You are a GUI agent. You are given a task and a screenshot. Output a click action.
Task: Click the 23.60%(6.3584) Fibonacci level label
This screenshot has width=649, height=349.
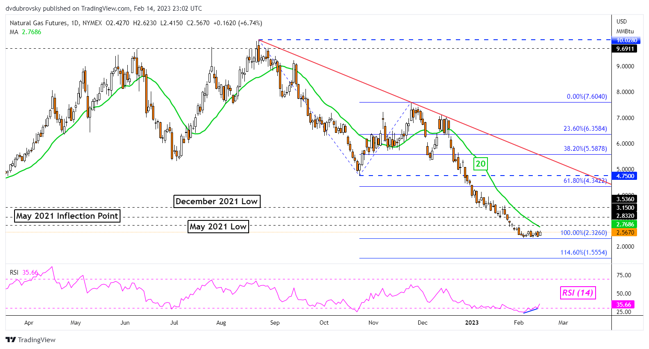point(585,129)
